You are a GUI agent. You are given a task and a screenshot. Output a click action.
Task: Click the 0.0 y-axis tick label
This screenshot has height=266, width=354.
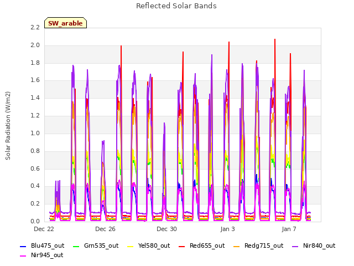35,221
